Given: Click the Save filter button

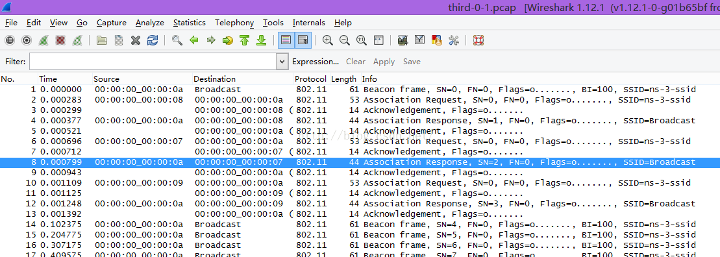Looking at the screenshot, I should point(412,62).
